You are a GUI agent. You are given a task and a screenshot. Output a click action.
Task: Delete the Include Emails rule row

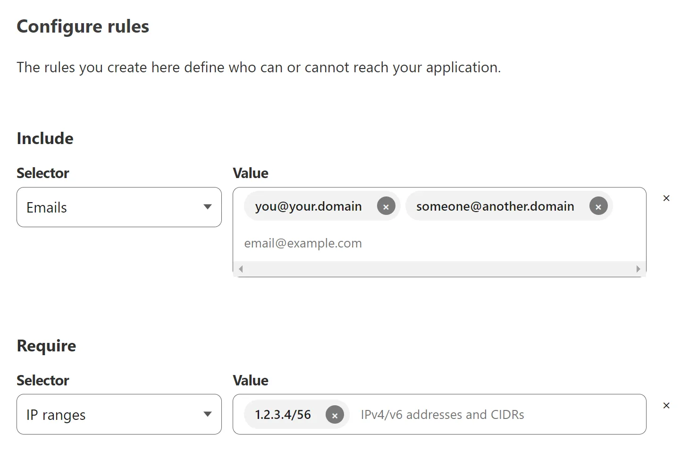[666, 198]
